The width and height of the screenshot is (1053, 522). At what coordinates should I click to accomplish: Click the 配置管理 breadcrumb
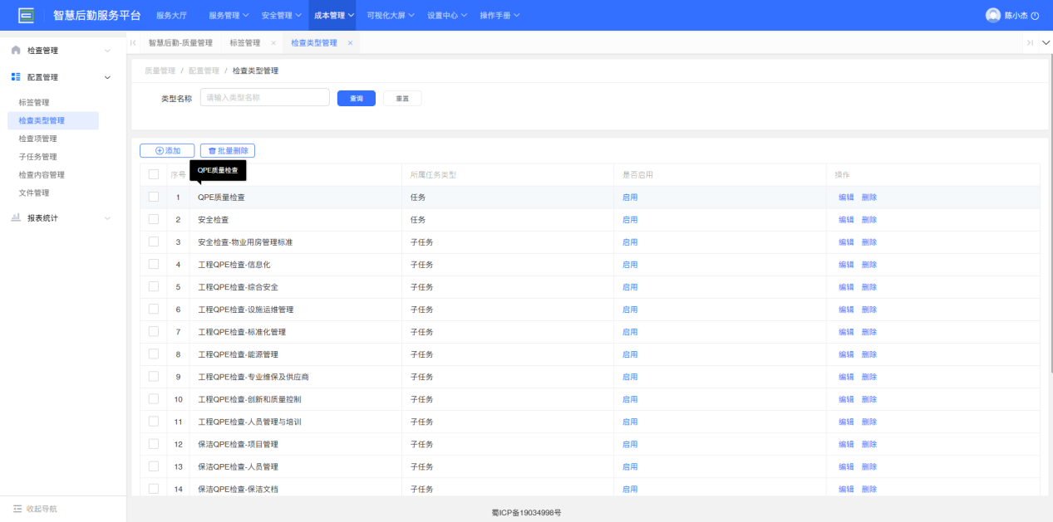click(204, 71)
